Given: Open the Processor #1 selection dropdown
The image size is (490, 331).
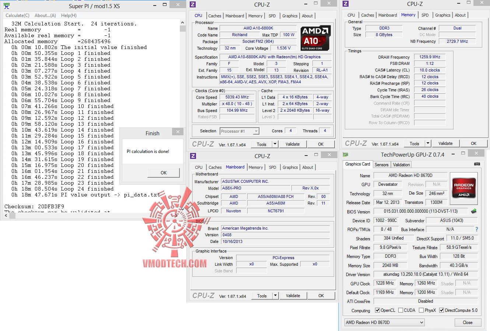Looking at the screenshot, I should click(x=239, y=131).
